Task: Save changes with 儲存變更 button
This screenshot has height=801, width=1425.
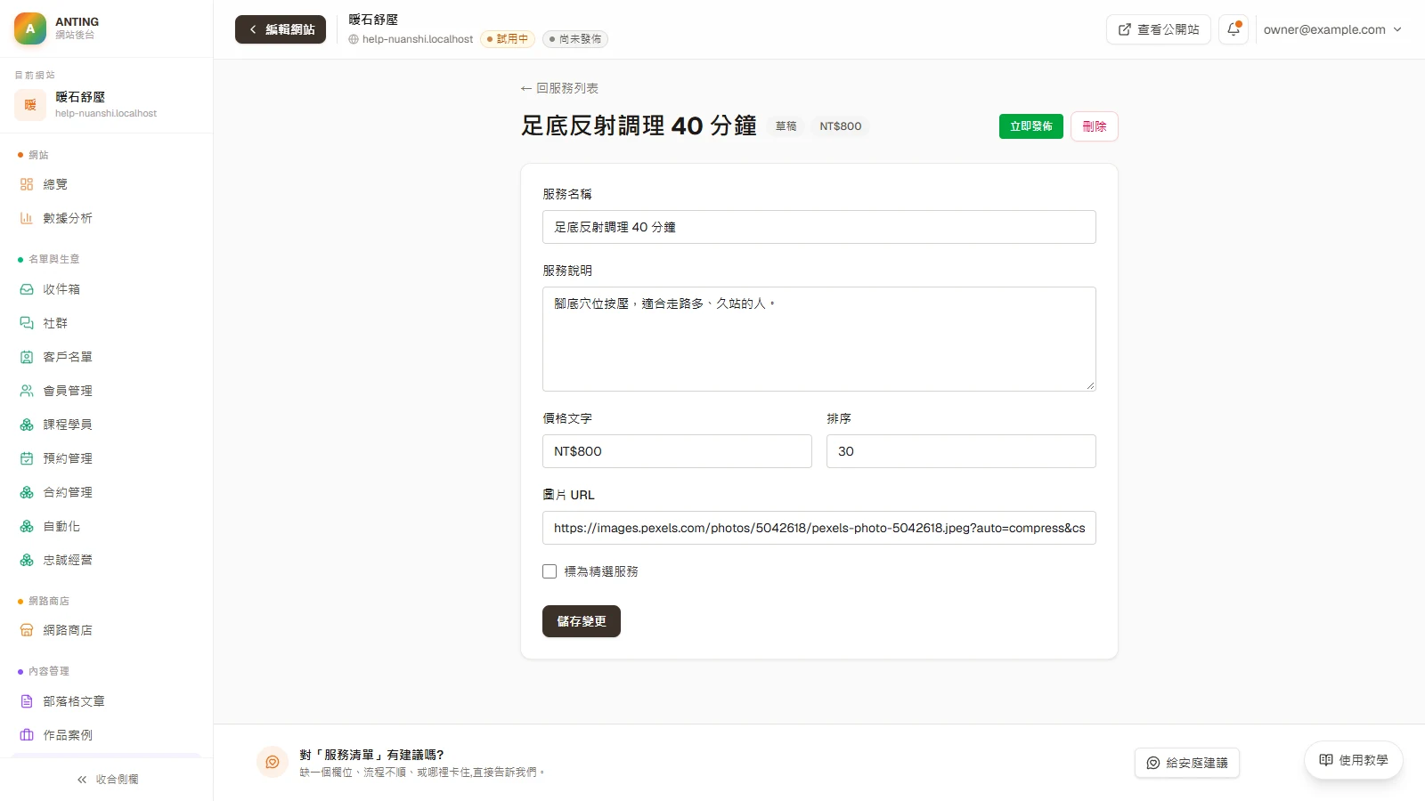Action: click(x=582, y=621)
